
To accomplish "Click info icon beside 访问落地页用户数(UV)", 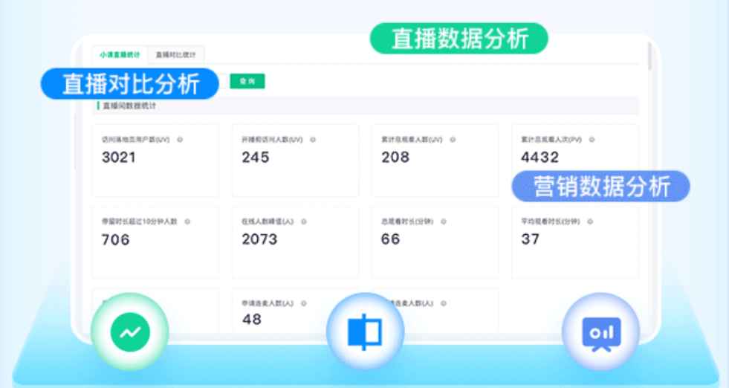I will [180, 140].
